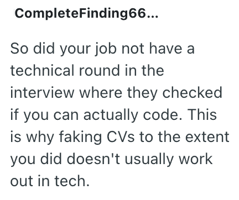Click the word 'round' in second line
The height and width of the screenshot is (200, 239).
click(99, 71)
